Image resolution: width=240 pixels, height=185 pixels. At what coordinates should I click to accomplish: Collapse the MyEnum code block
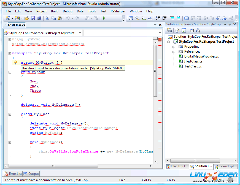(x=10, y=72)
